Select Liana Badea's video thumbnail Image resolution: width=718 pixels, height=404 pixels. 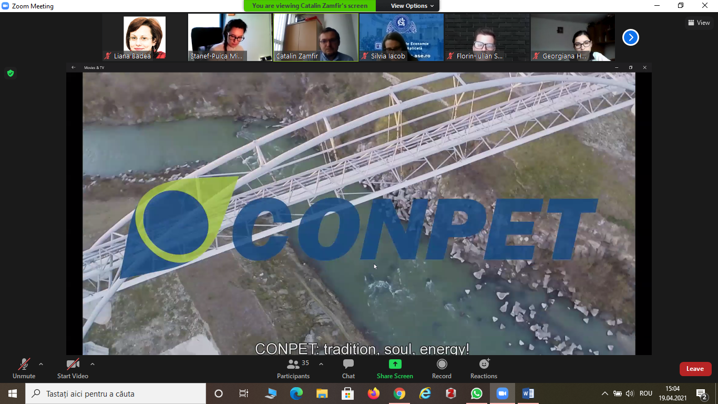(145, 37)
